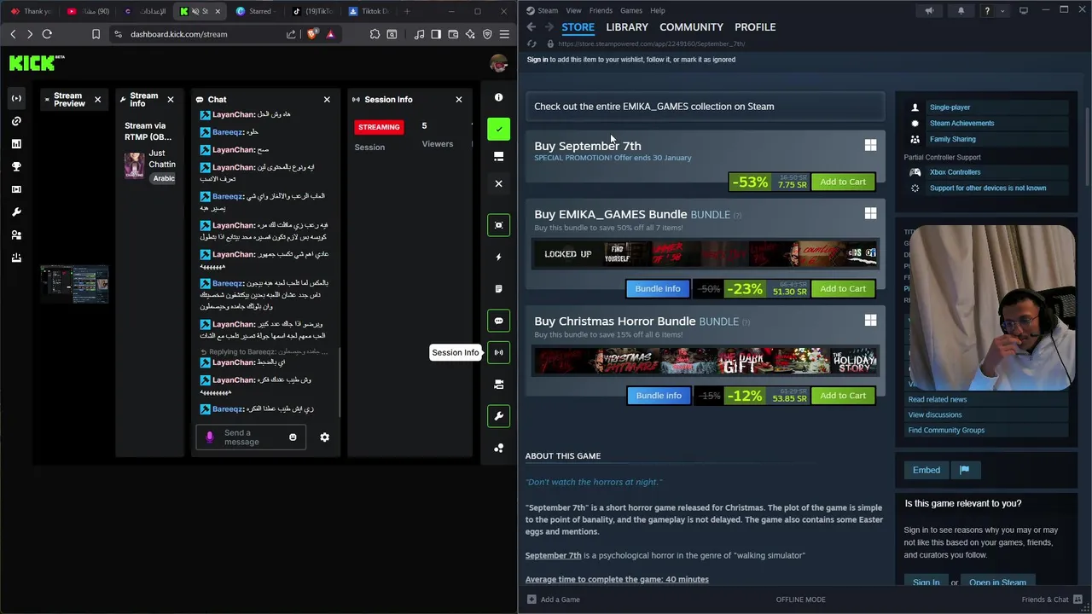This screenshot has height=614, width=1092.
Task: Open the emoji picker in chat input
Action: [293, 437]
